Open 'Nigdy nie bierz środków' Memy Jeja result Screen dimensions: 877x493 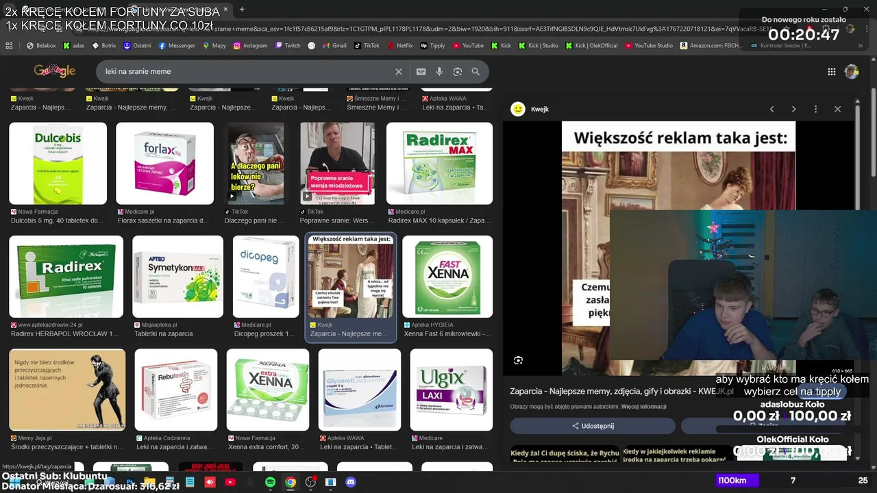click(67, 390)
